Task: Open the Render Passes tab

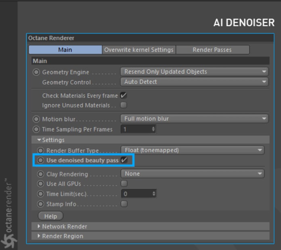Action: [x=212, y=50]
